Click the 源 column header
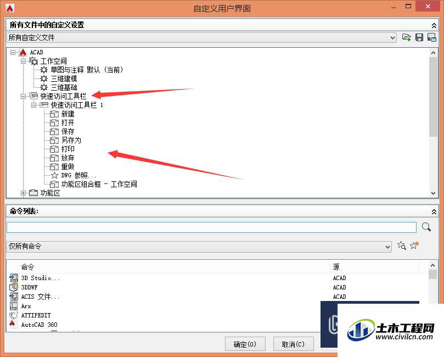 pyautogui.click(x=336, y=267)
